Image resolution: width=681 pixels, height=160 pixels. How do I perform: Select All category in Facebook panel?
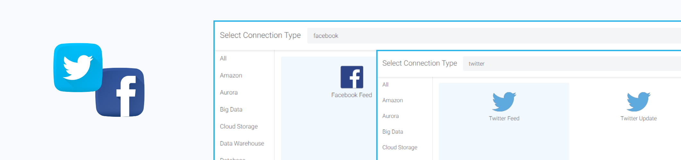coord(223,58)
